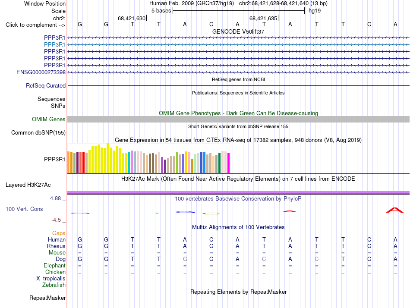Click the Sequences track label
Image resolution: width=410 pixels, height=308 pixels.
(x=51, y=99)
